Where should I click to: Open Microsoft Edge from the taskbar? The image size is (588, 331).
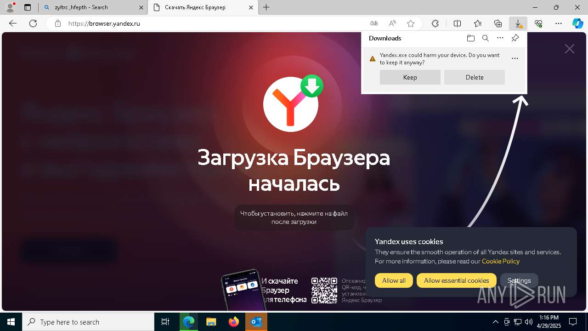[x=189, y=322]
